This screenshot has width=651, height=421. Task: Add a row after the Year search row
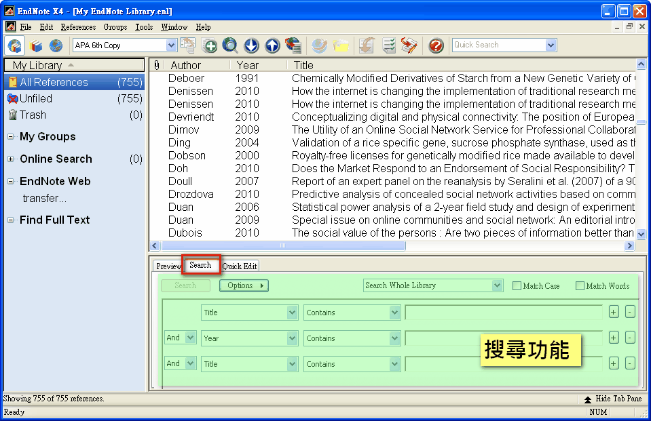point(614,338)
